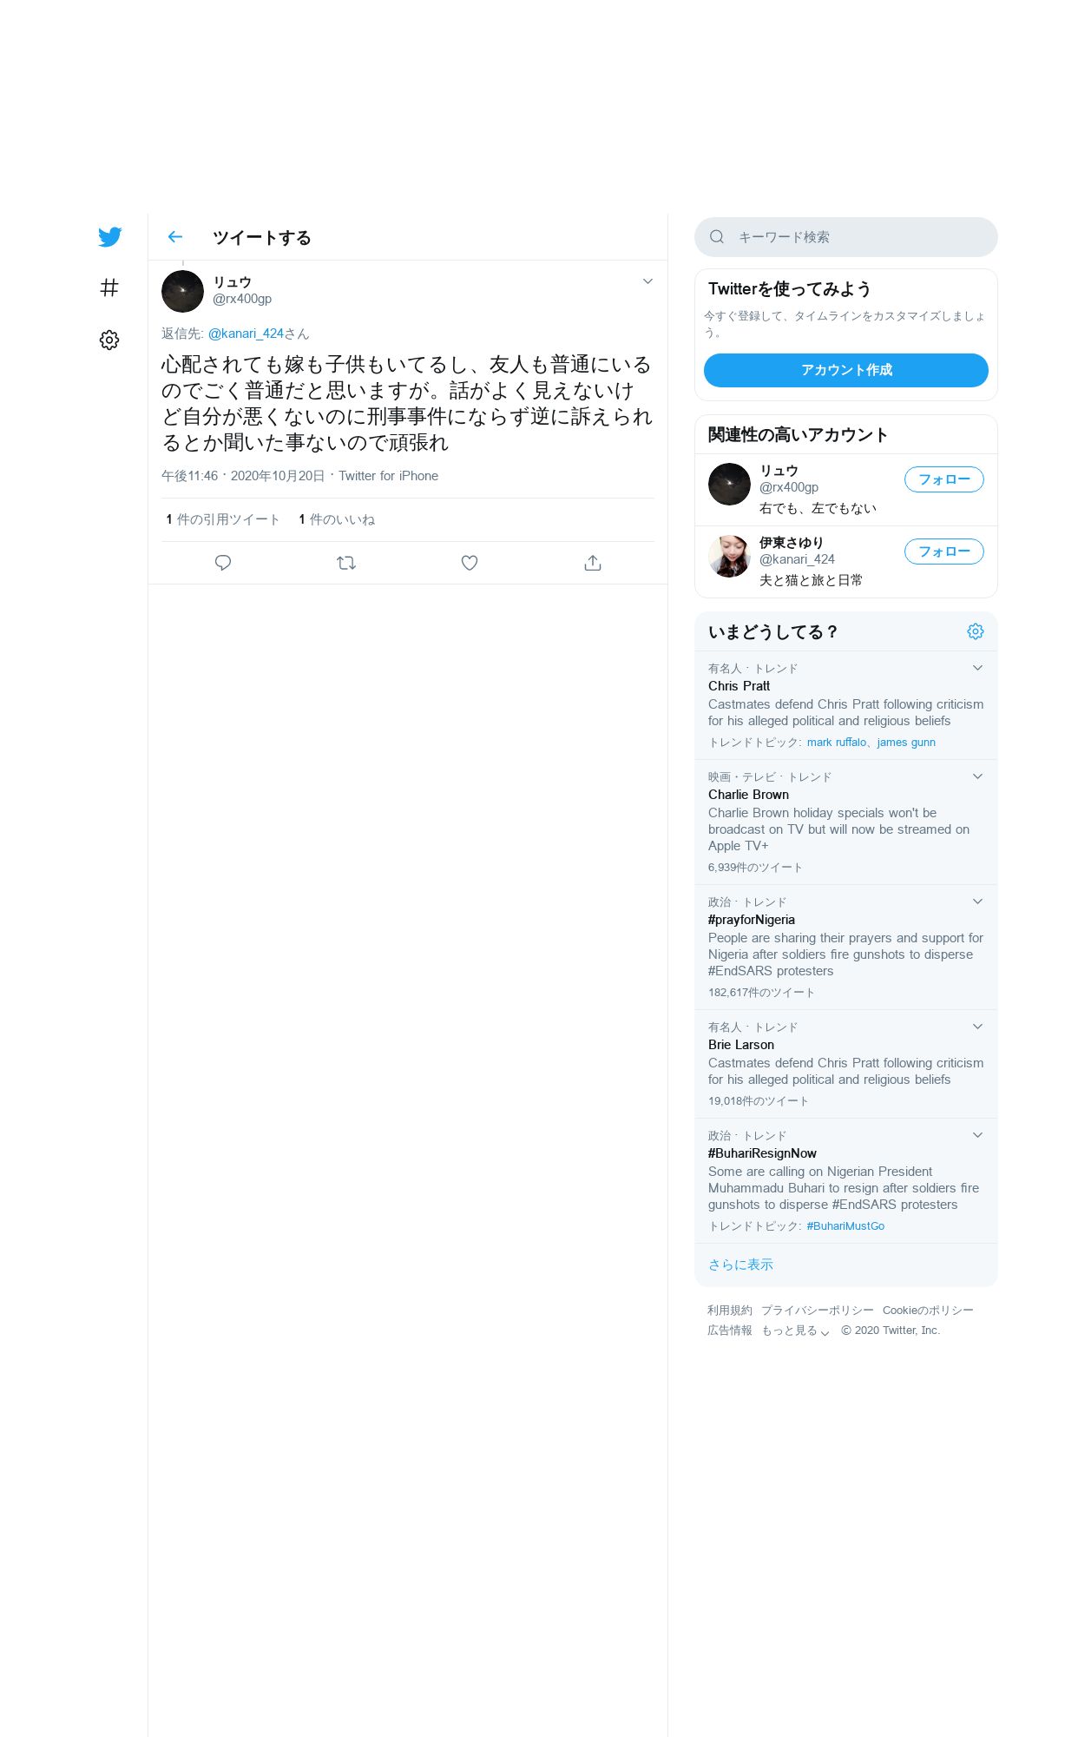Go back using the left arrow

click(175, 237)
